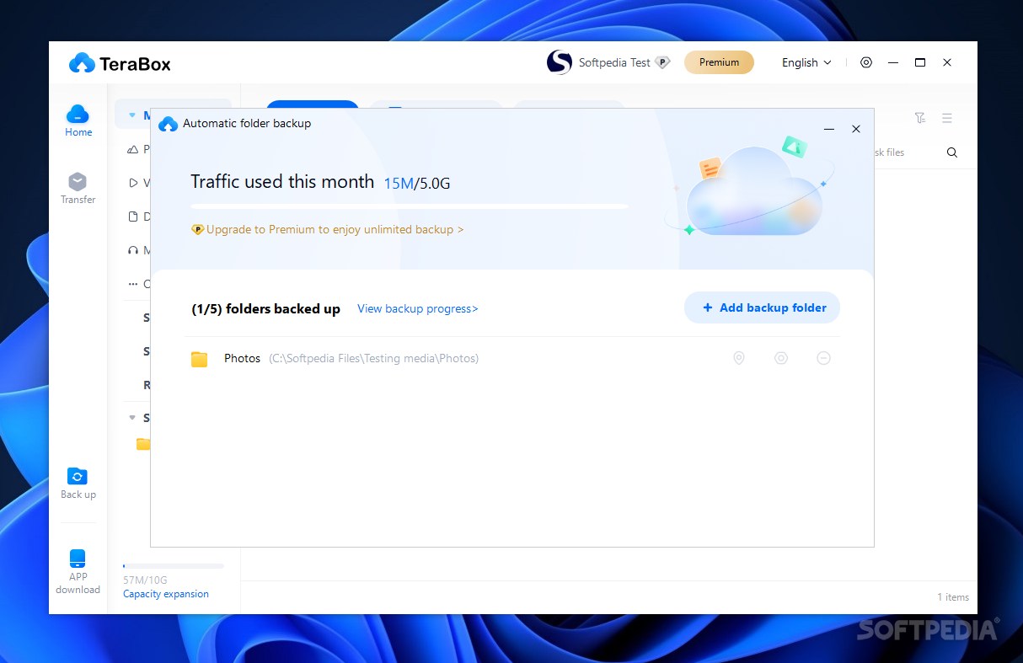Close the Automatic folder backup dialog
The width and height of the screenshot is (1023, 663).
coord(856,129)
